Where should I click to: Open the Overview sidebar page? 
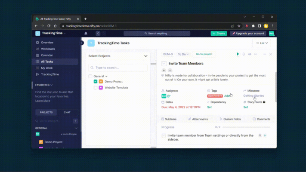click(47, 43)
